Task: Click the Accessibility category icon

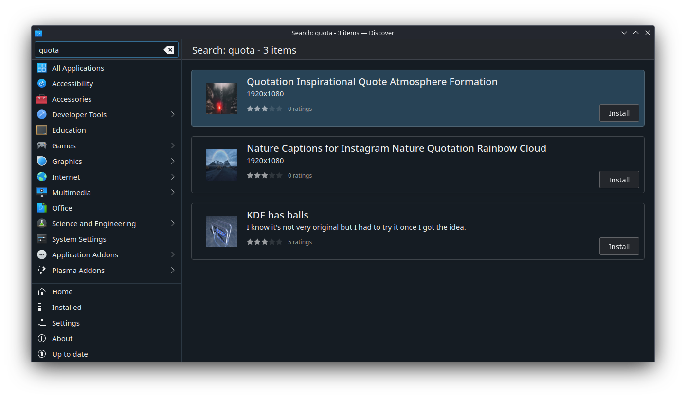Action: click(x=42, y=83)
